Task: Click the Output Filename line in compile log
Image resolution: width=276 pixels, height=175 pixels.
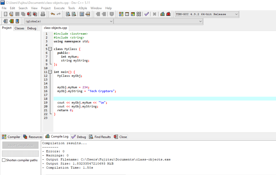Action: (106, 160)
